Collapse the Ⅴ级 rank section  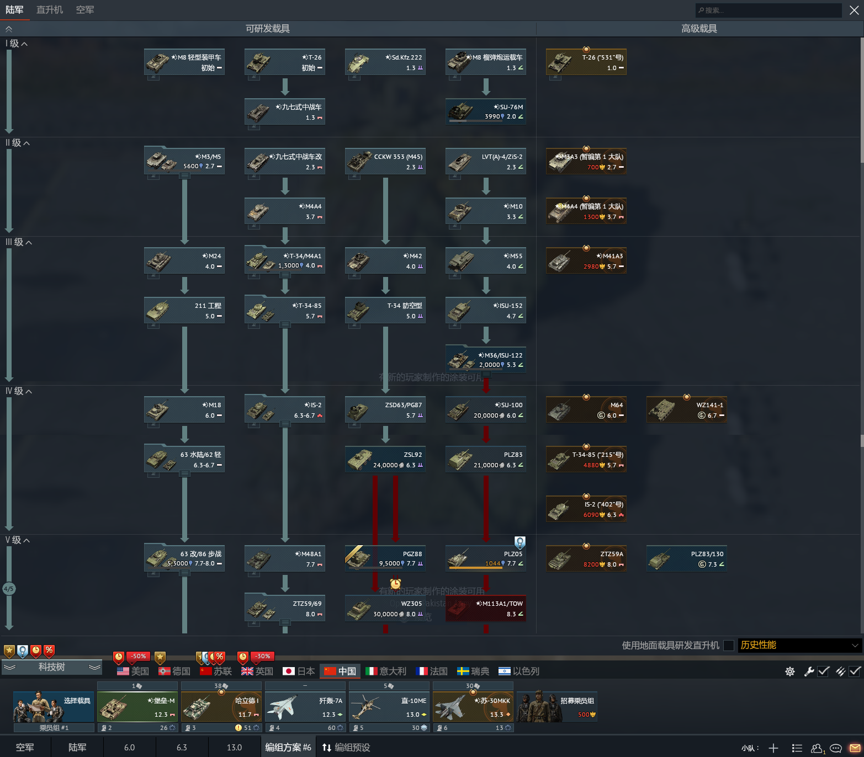coord(18,540)
